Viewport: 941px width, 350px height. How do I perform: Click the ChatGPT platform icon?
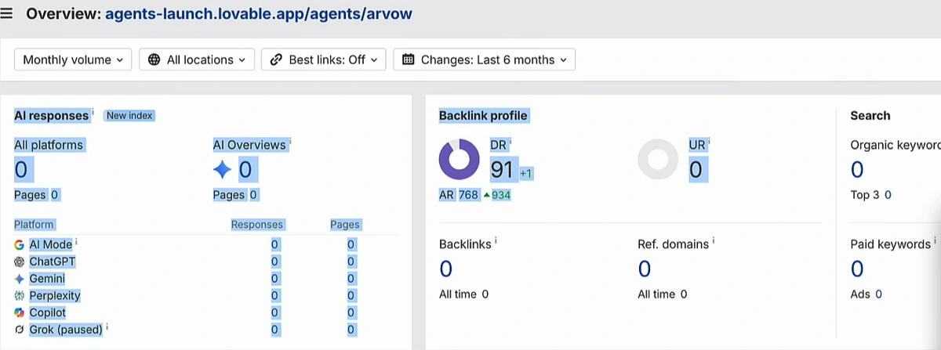point(20,262)
